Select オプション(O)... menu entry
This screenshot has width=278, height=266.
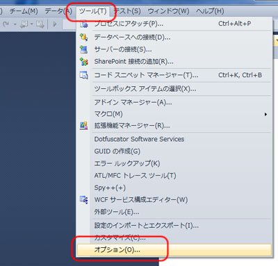(174, 250)
